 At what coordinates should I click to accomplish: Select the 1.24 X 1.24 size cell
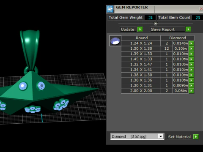141,43
